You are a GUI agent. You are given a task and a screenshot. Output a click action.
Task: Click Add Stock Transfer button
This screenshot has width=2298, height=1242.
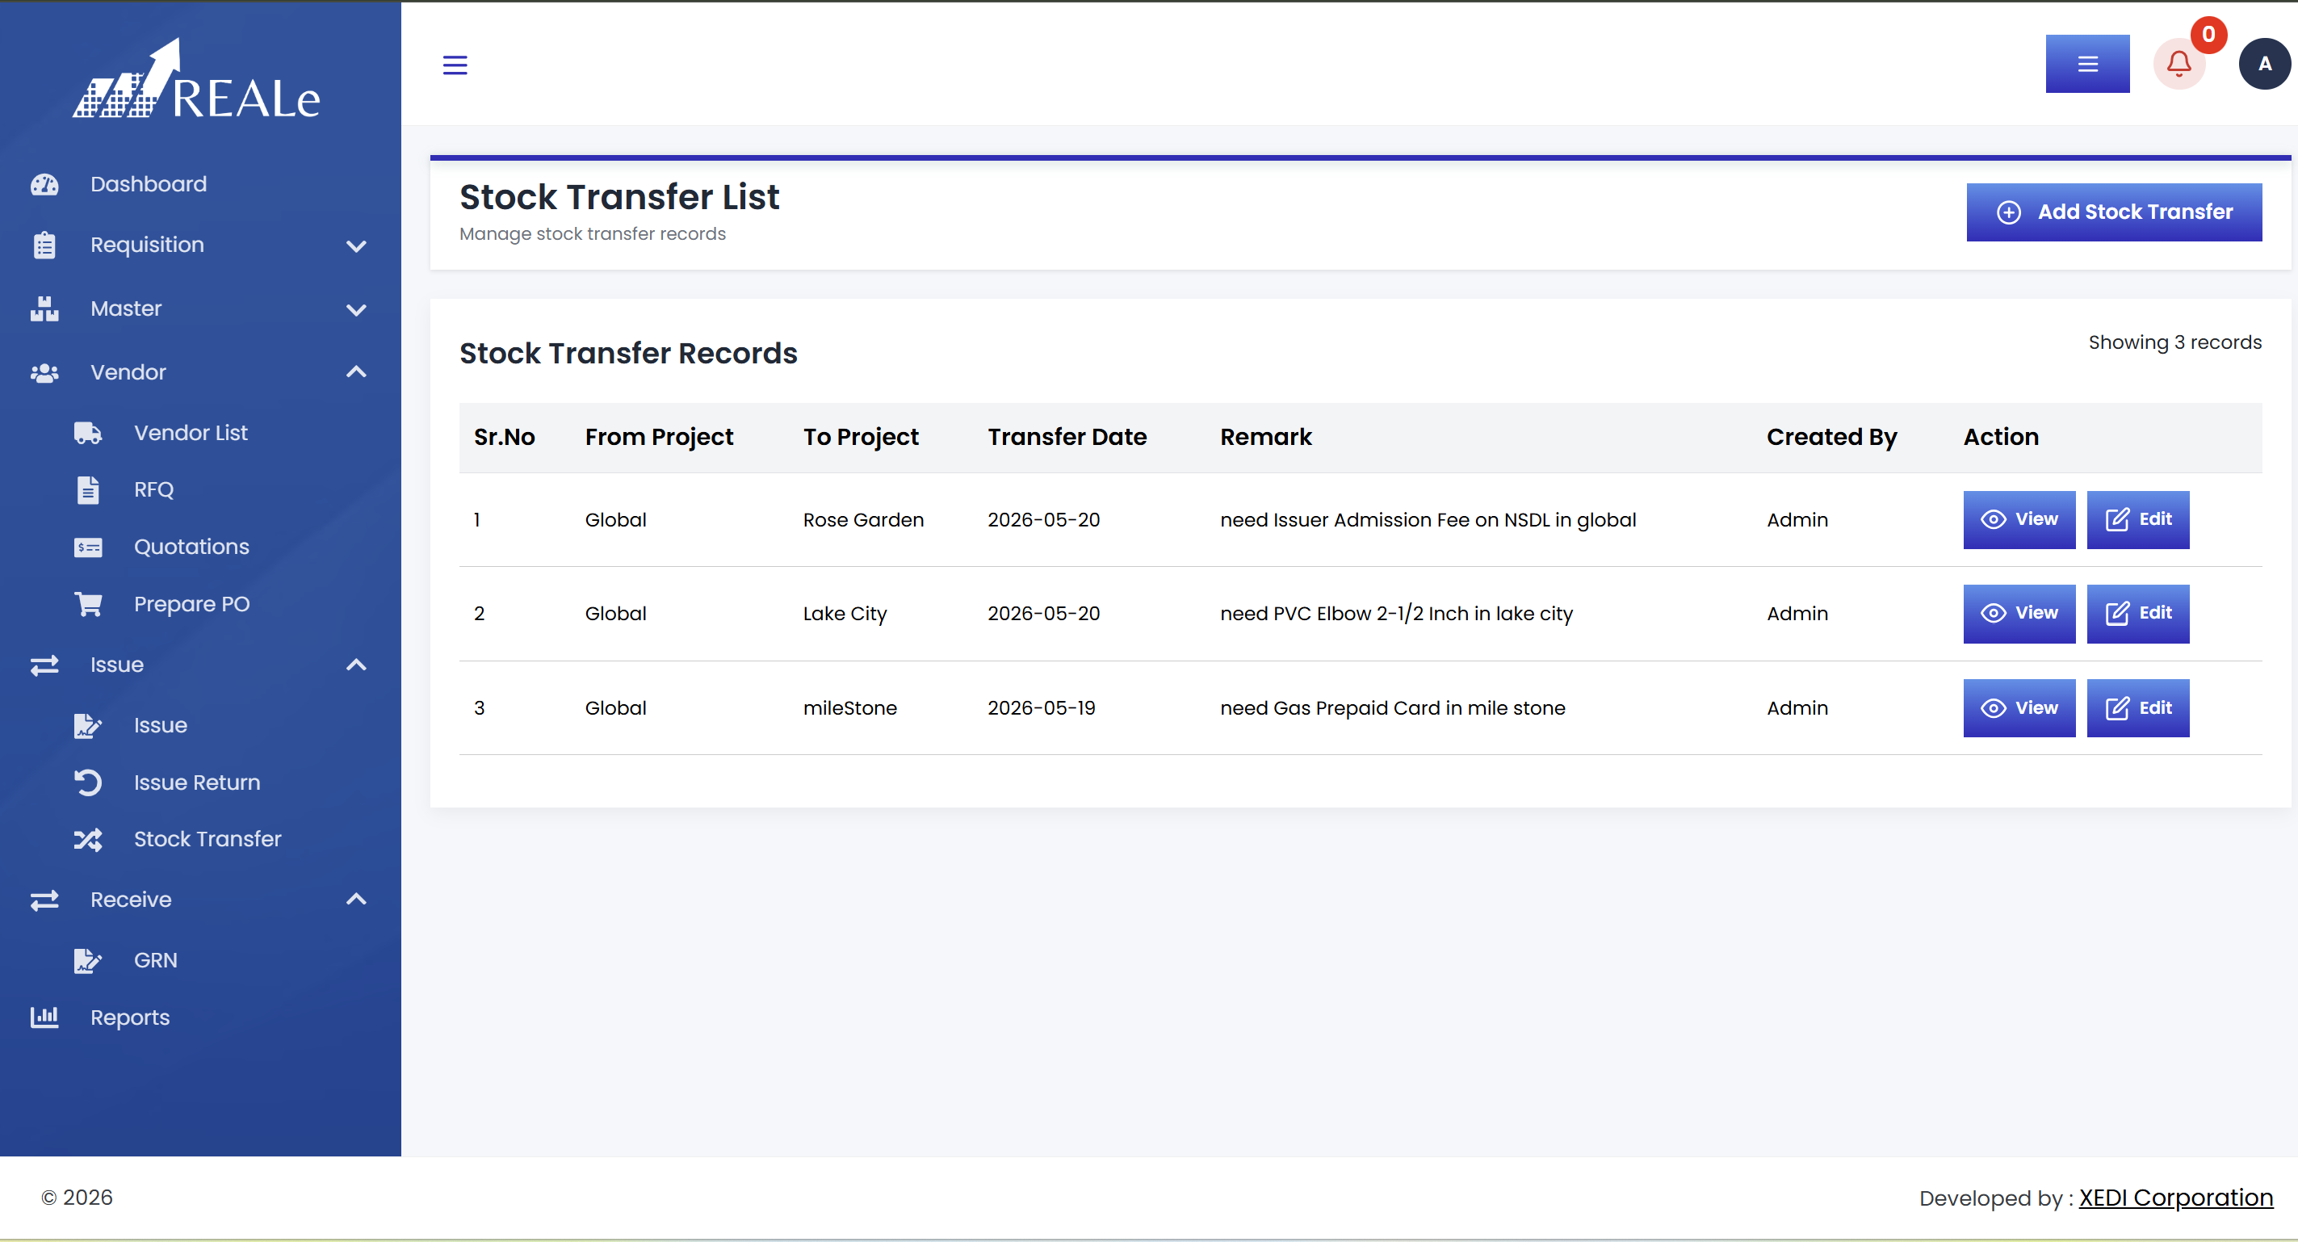pyautogui.click(x=2114, y=212)
